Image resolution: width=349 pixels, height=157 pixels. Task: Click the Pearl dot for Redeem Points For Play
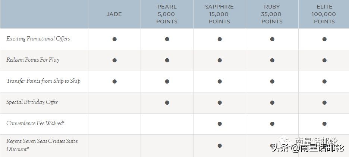167,60
